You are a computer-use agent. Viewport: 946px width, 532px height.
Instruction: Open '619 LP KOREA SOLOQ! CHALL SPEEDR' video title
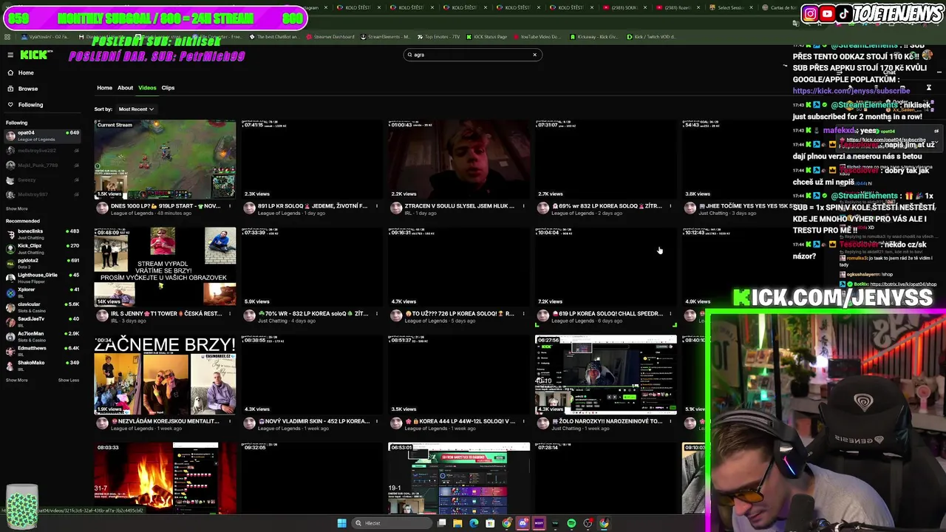(607, 314)
